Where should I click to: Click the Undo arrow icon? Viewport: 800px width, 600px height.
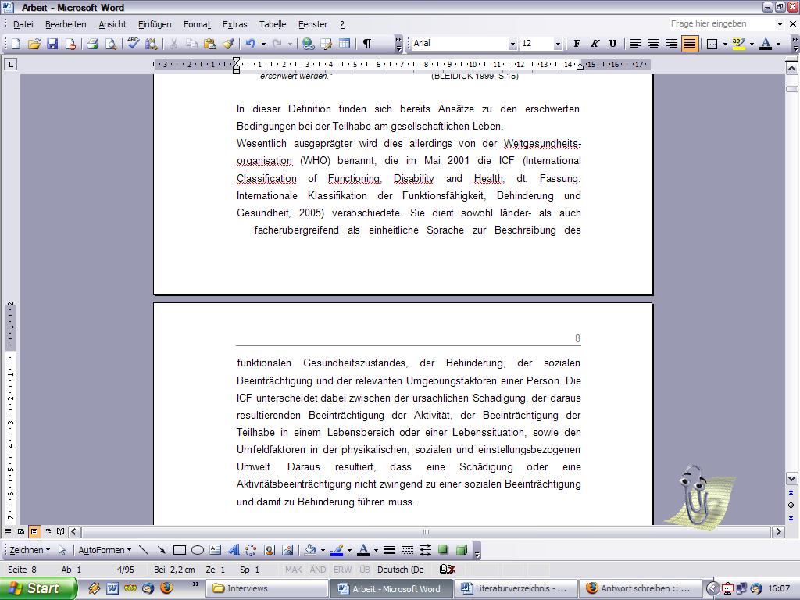pos(250,44)
